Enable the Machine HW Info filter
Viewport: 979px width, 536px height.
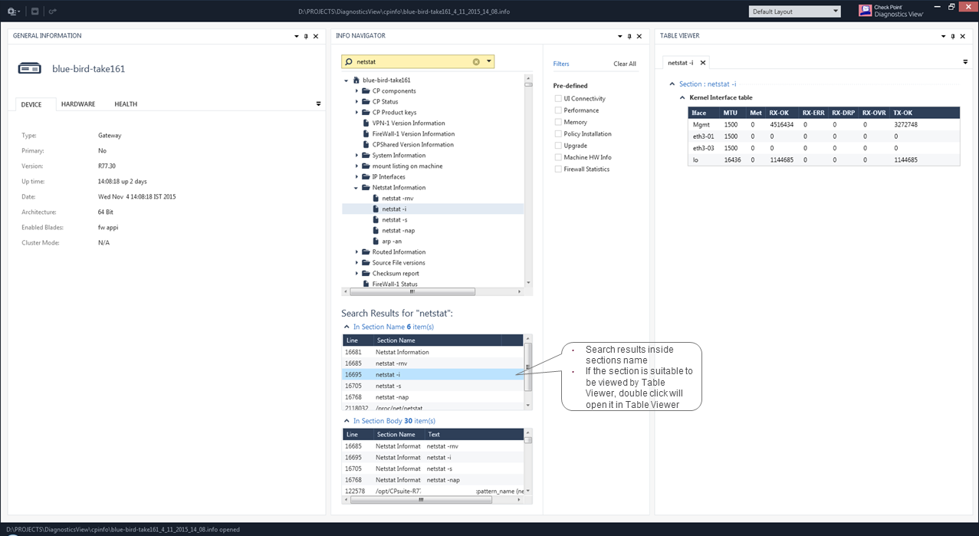point(559,157)
